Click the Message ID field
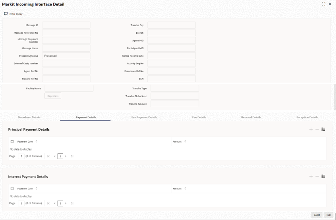The width and height of the screenshot is (336, 220). click(x=66, y=25)
